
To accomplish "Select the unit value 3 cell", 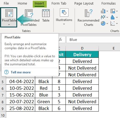I will [x=59, y=95].
